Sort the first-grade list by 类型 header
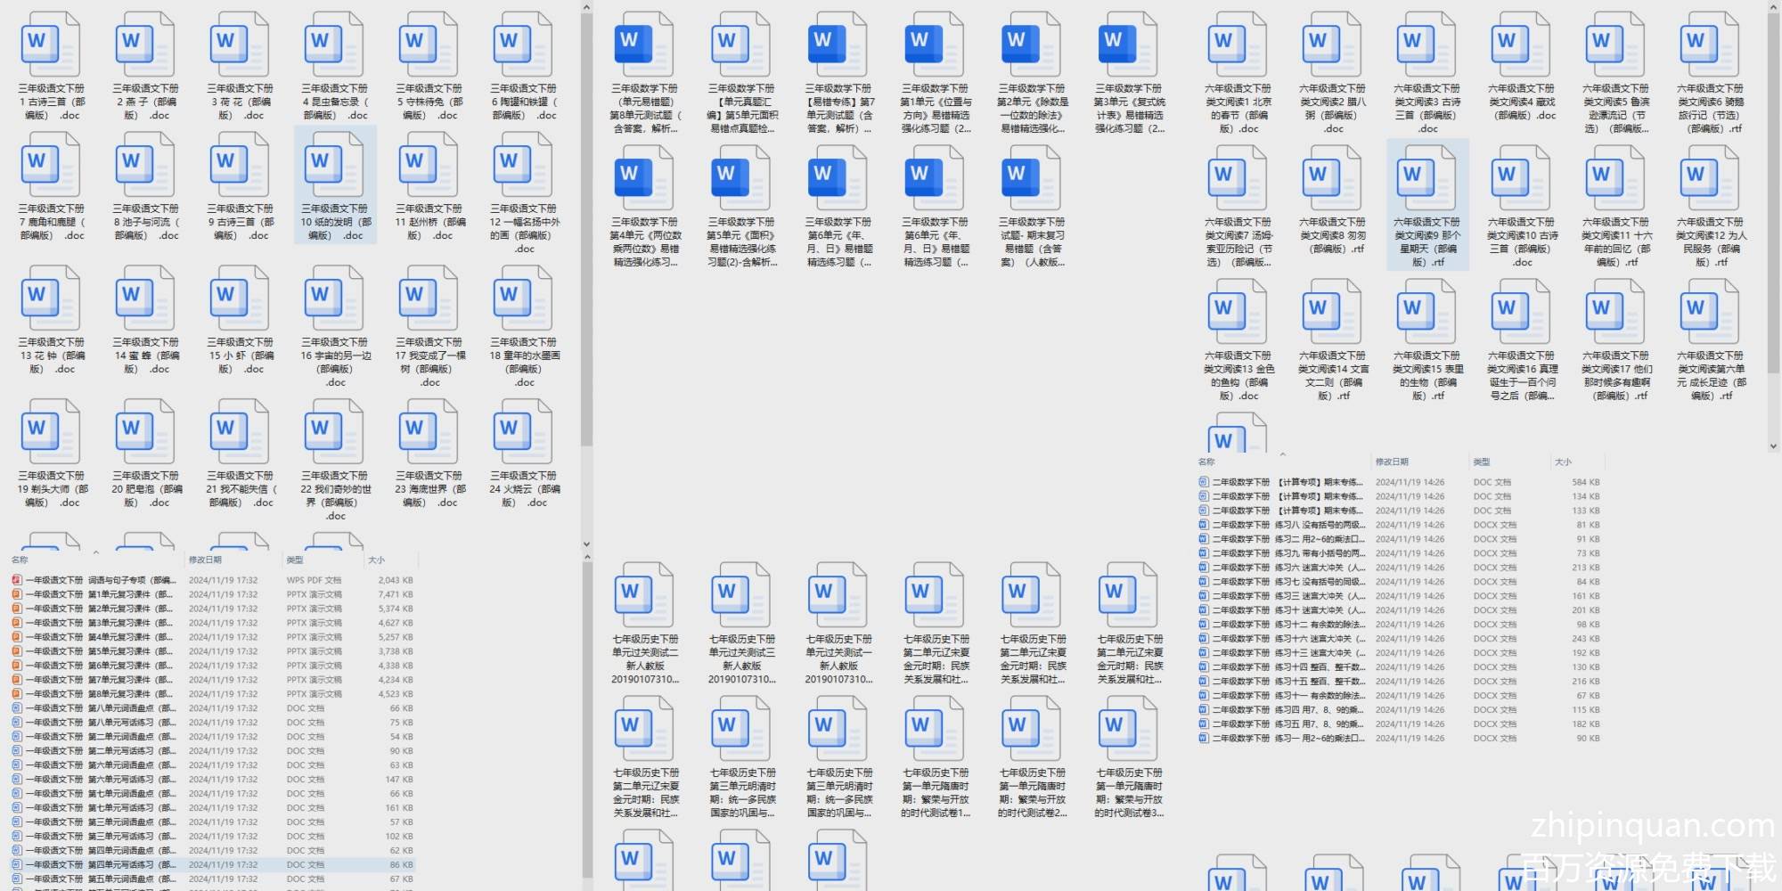Image resolution: width=1782 pixels, height=891 pixels. point(294,560)
